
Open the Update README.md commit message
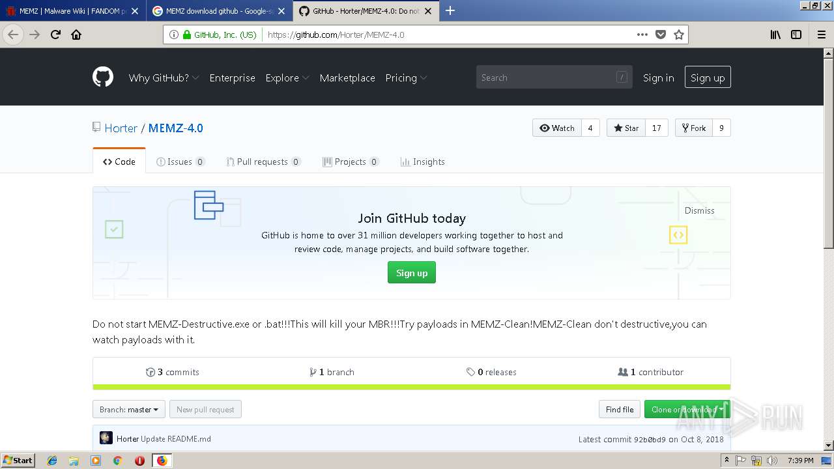tap(176, 439)
